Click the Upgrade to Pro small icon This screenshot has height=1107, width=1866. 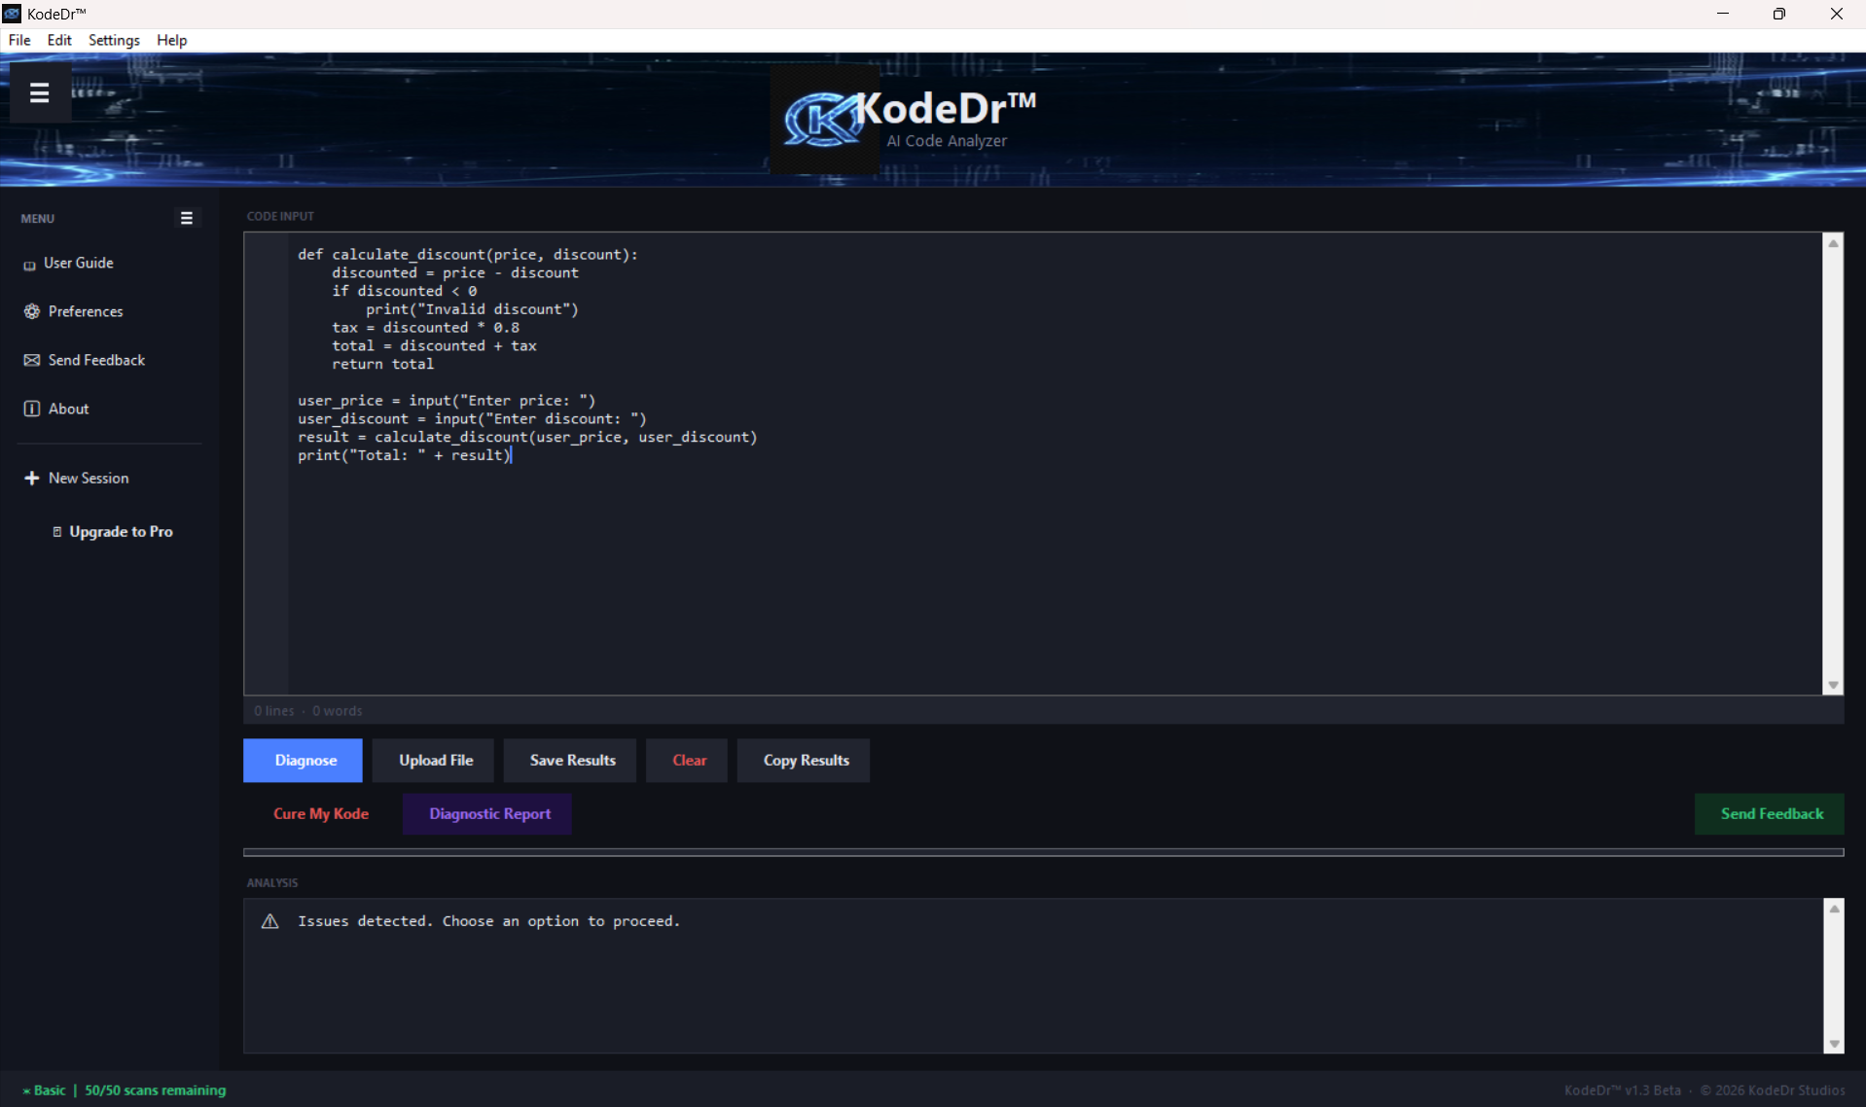click(x=57, y=531)
